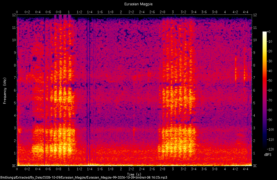
Task: Click '9' on the right frequency axis
Action: 254,53
